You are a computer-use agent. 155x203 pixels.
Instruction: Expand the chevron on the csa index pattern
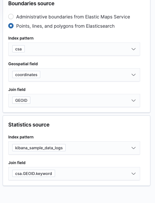click(134, 49)
